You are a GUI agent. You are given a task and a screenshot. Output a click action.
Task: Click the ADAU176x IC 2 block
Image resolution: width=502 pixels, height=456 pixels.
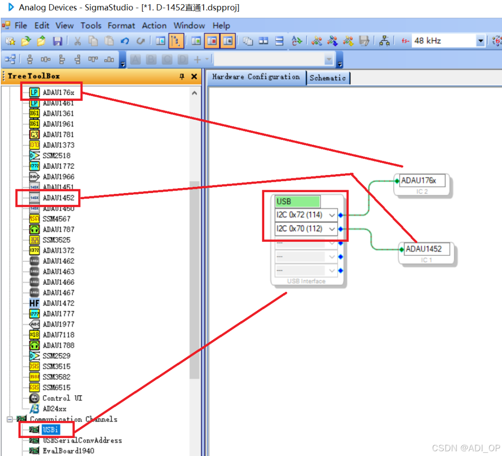click(422, 185)
